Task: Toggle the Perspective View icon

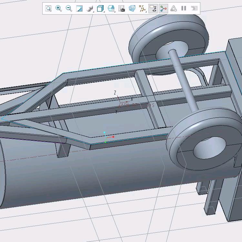Action: pyautogui.click(x=132, y=8)
